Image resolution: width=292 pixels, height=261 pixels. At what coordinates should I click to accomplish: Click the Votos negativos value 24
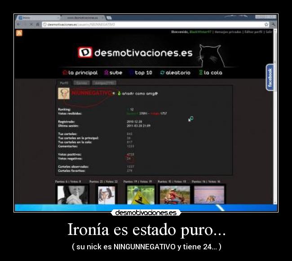tap(128, 159)
